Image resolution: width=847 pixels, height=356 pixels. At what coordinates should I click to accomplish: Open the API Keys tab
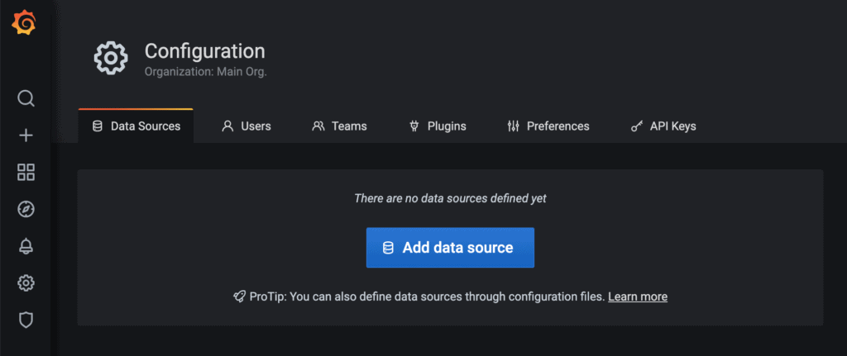(663, 126)
